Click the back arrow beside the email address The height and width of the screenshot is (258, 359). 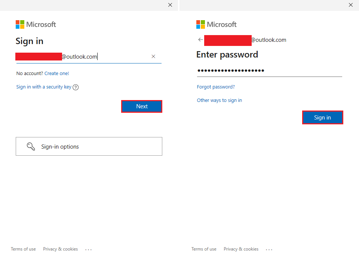[200, 40]
